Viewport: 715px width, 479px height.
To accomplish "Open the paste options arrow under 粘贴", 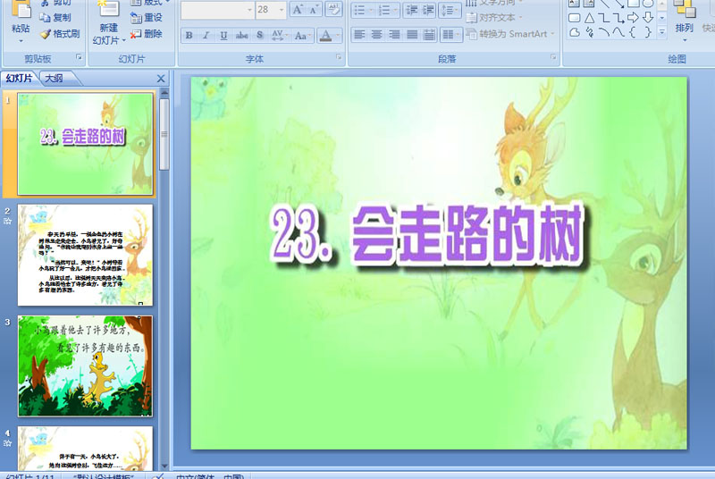I will click(x=21, y=41).
